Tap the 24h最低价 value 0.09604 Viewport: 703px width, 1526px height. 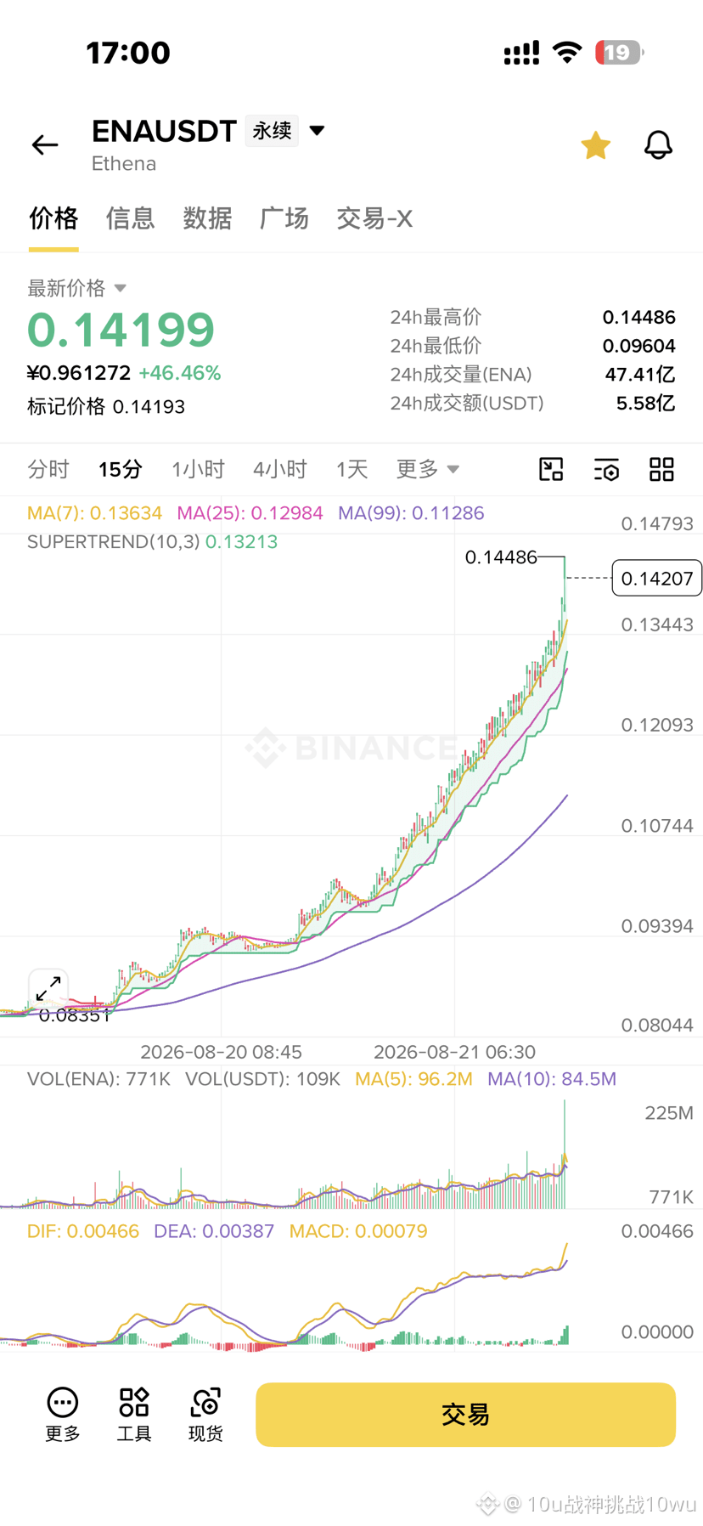tap(639, 346)
